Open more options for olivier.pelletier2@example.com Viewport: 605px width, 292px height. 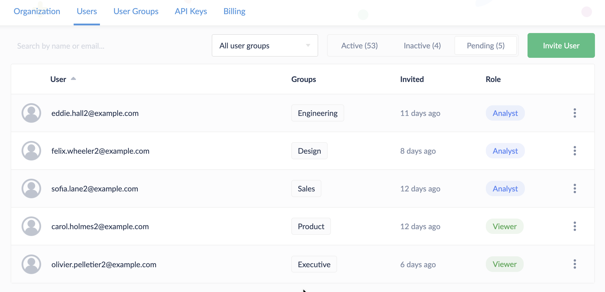point(575,264)
